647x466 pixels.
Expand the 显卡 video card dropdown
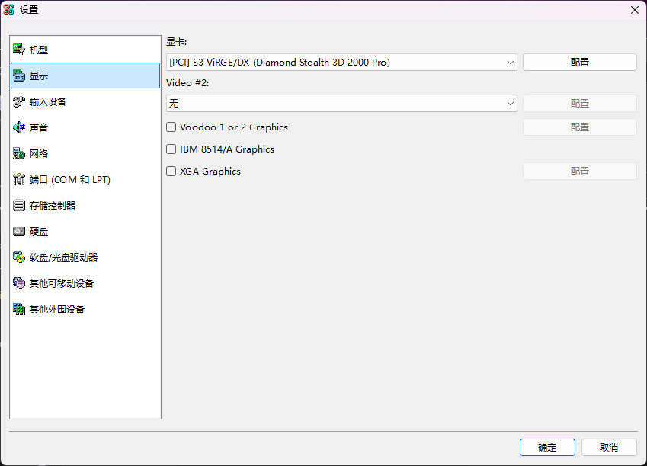341,63
